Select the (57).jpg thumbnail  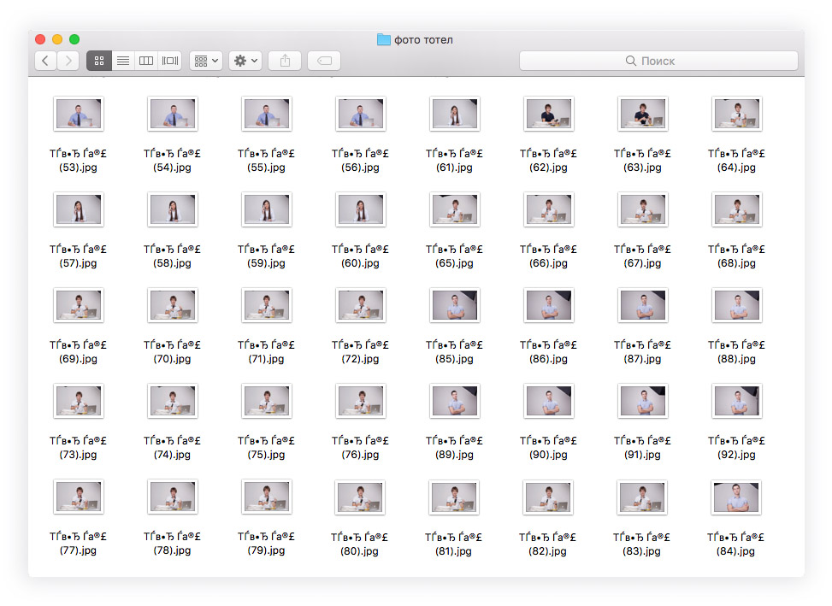(79, 209)
